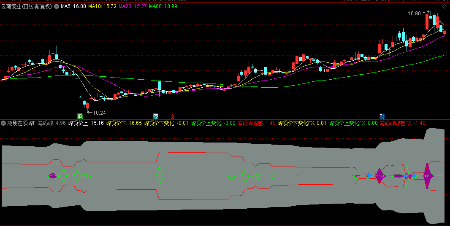Select the MA5: 16.00 label
The width and height of the screenshot is (450, 226).
[x=73, y=6]
